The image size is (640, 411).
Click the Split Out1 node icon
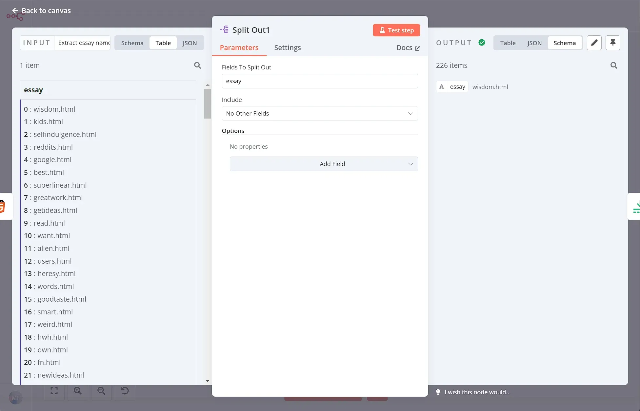[x=225, y=30]
